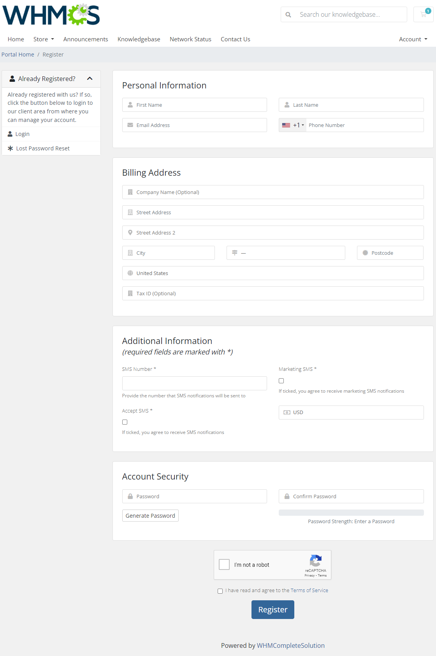Click the reCAPTCHA logo
436x656 pixels.
[x=316, y=561]
